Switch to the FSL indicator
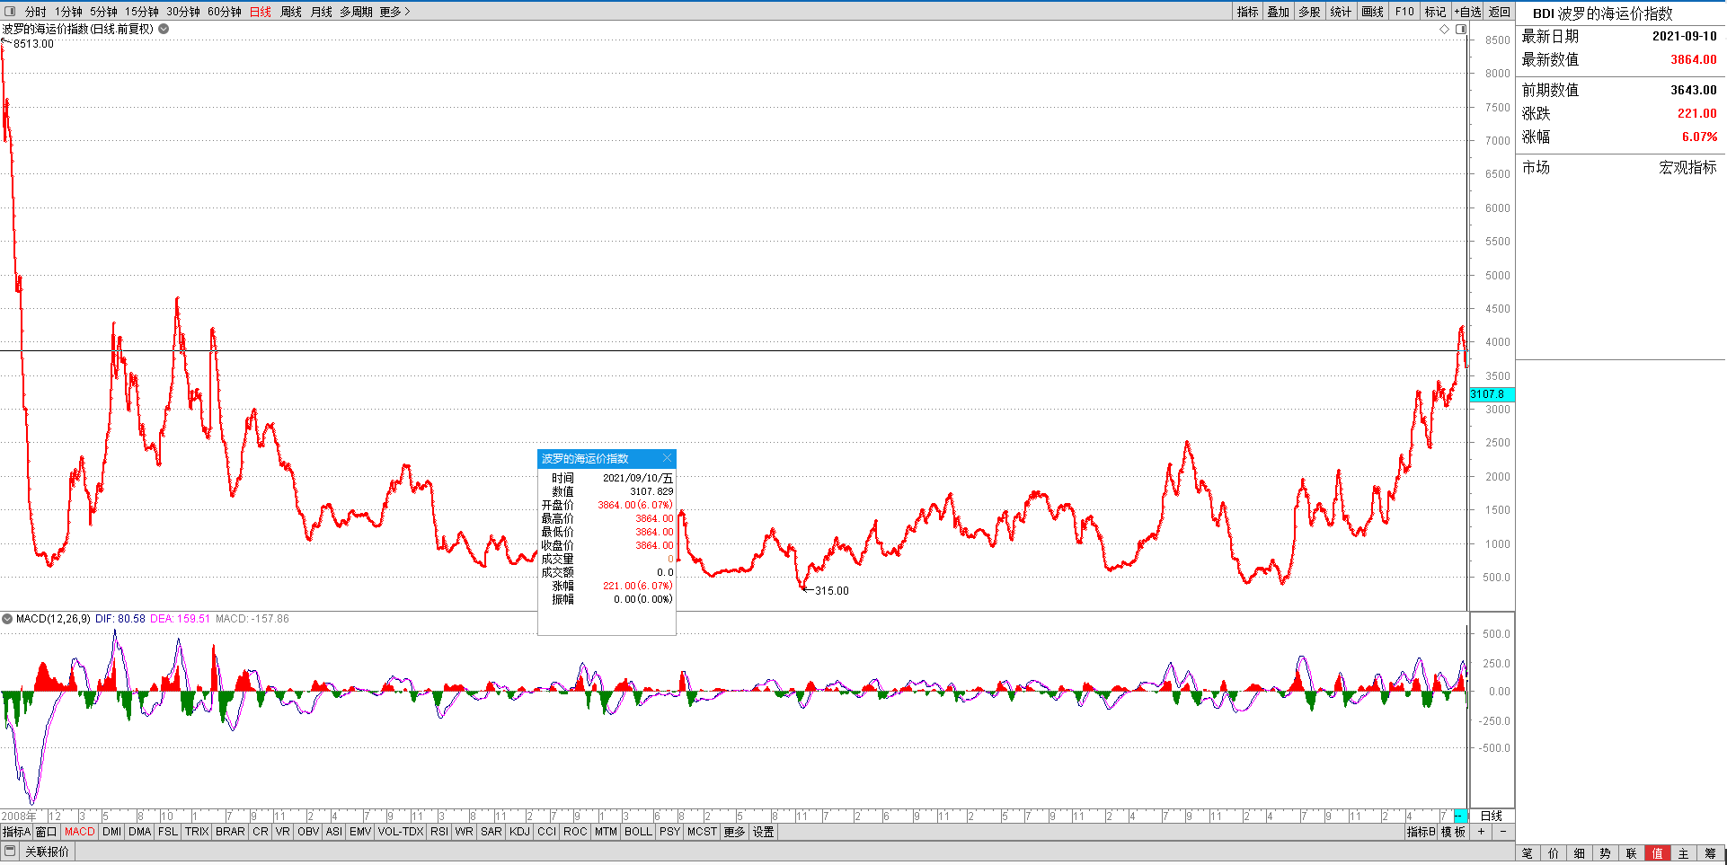This screenshot has height=865, width=1727. (168, 832)
